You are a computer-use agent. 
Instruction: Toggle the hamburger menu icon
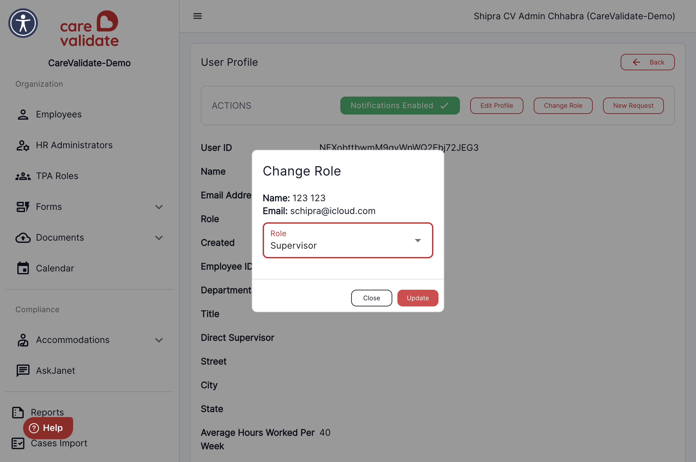click(198, 16)
